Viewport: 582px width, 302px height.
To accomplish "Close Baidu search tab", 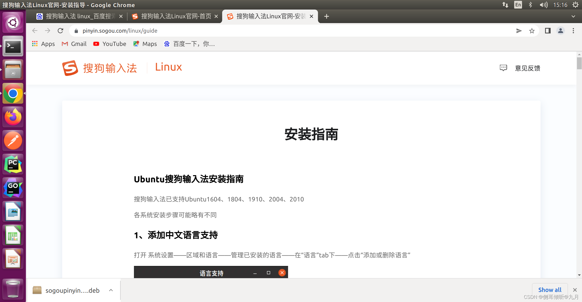I will click(121, 16).
